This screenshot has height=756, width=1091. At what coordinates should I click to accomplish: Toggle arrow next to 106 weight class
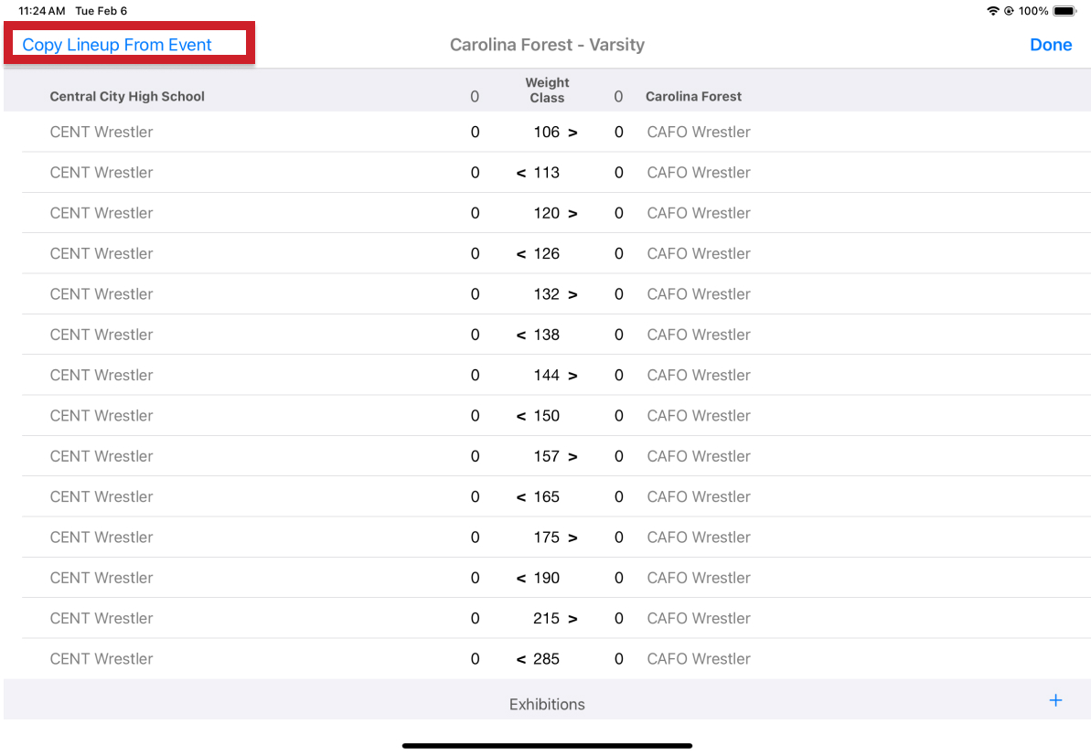pyautogui.click(x=573, y=133)
